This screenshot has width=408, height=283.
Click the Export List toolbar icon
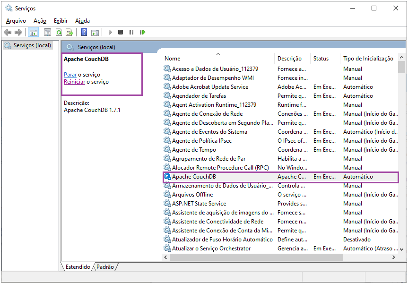tap(69, 32)
